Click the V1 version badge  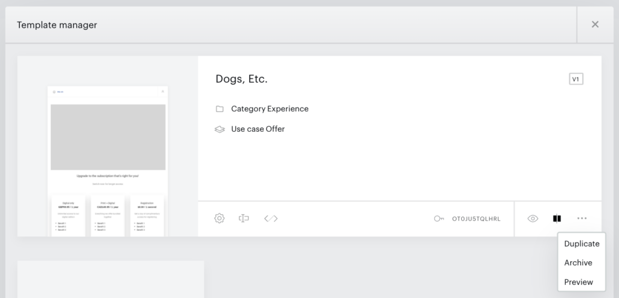click(576, 79)
